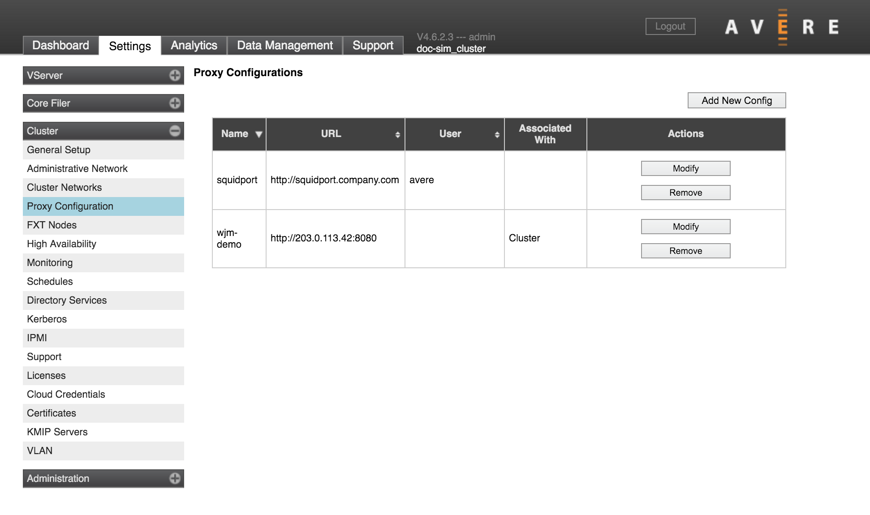870x515 pixels.
Task: Click the Name column header
Action: pyautogui.click(x=239, y=134)
